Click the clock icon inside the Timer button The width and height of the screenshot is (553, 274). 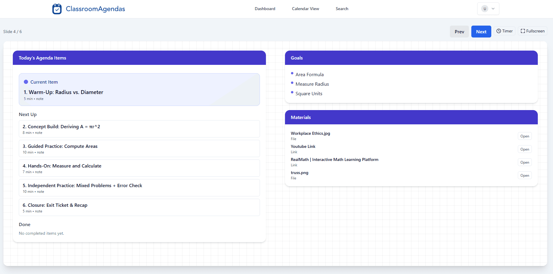[499, 31]
